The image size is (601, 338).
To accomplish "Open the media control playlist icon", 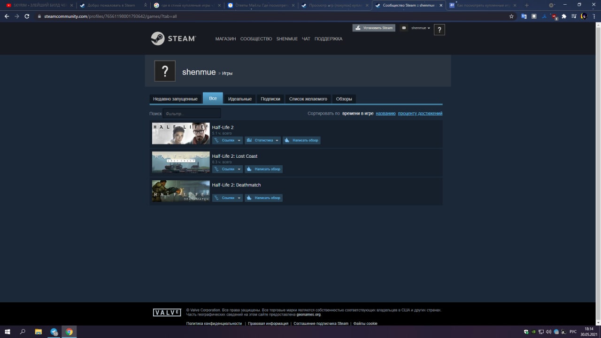I will (574, 16).
